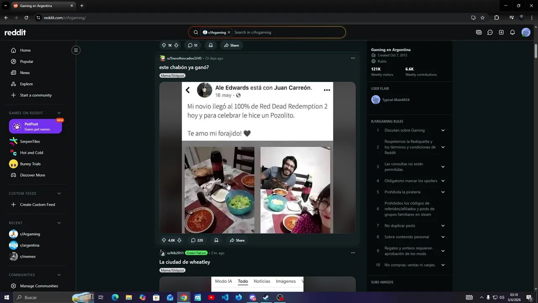This screenshot has height=303, width=538.
Task: Open the notifications bell in header
Action: click(512, 32)
